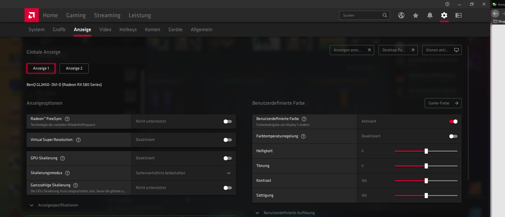Switch to Allgemein settings tab
Viewport: 505px width, 217px height.
pos(201,30)
